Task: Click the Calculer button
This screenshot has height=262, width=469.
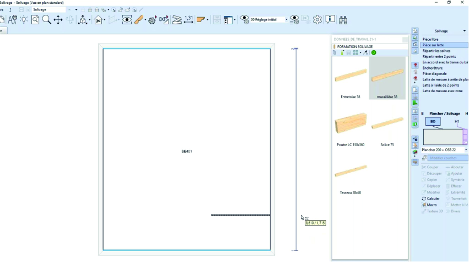Action: (433, 199)
